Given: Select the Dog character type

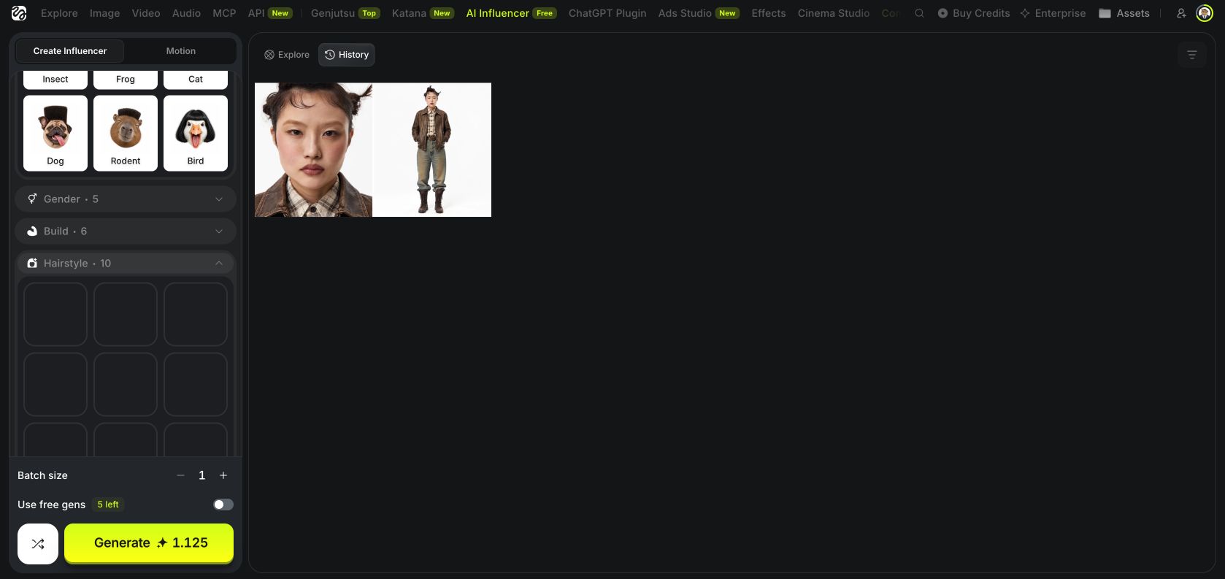Looking at the screenshot, I should tap(55, 133).
